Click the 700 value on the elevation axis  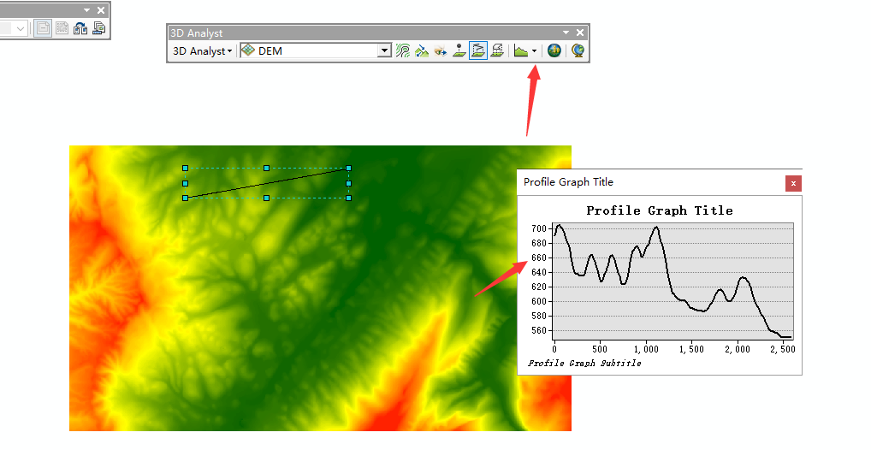tap(539, 228)
